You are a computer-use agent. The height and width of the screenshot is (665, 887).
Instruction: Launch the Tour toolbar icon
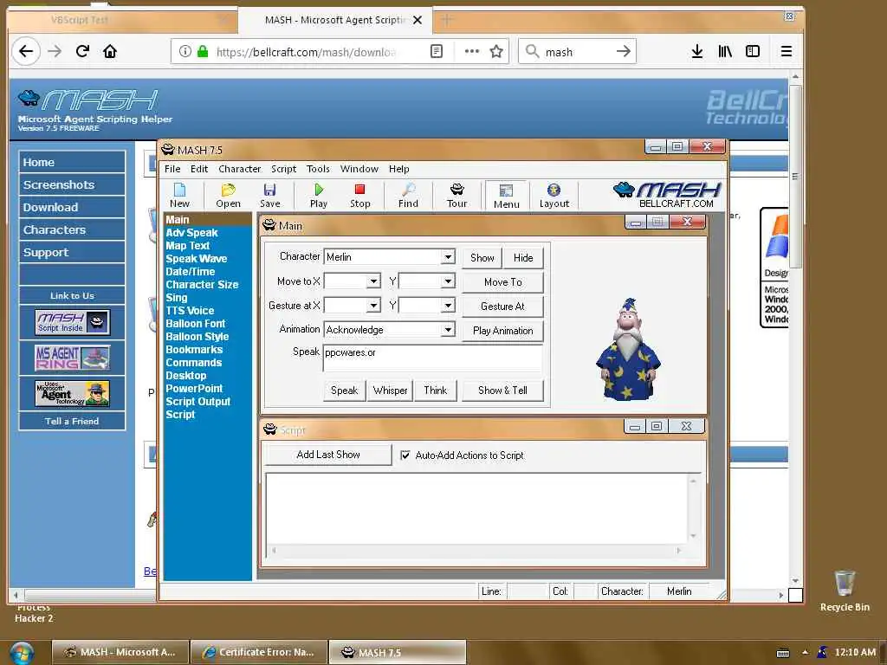457,196
